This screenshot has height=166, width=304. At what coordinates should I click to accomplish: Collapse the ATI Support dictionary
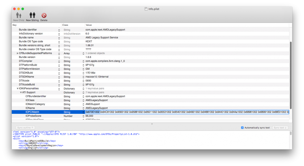21,93
